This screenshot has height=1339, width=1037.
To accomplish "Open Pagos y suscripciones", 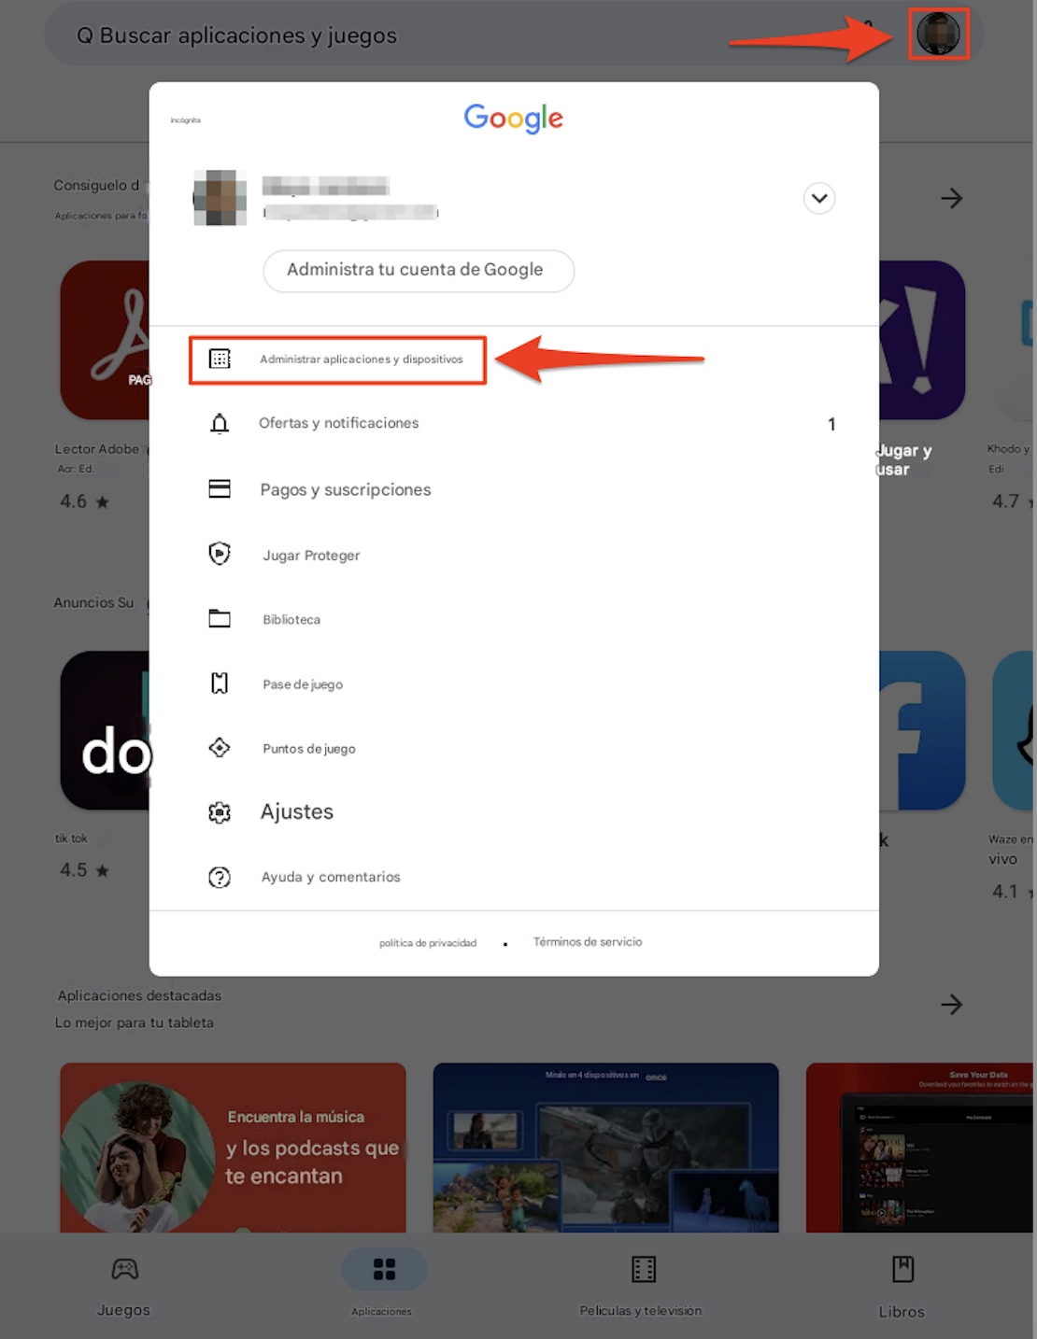I will coord(514,489).
